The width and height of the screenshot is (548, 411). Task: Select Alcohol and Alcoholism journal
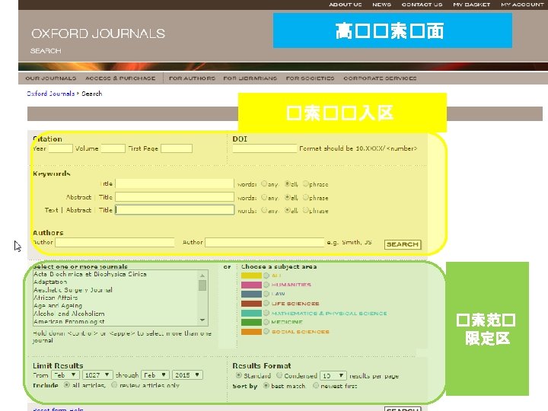pyautogui.click(x=68, y=314)
